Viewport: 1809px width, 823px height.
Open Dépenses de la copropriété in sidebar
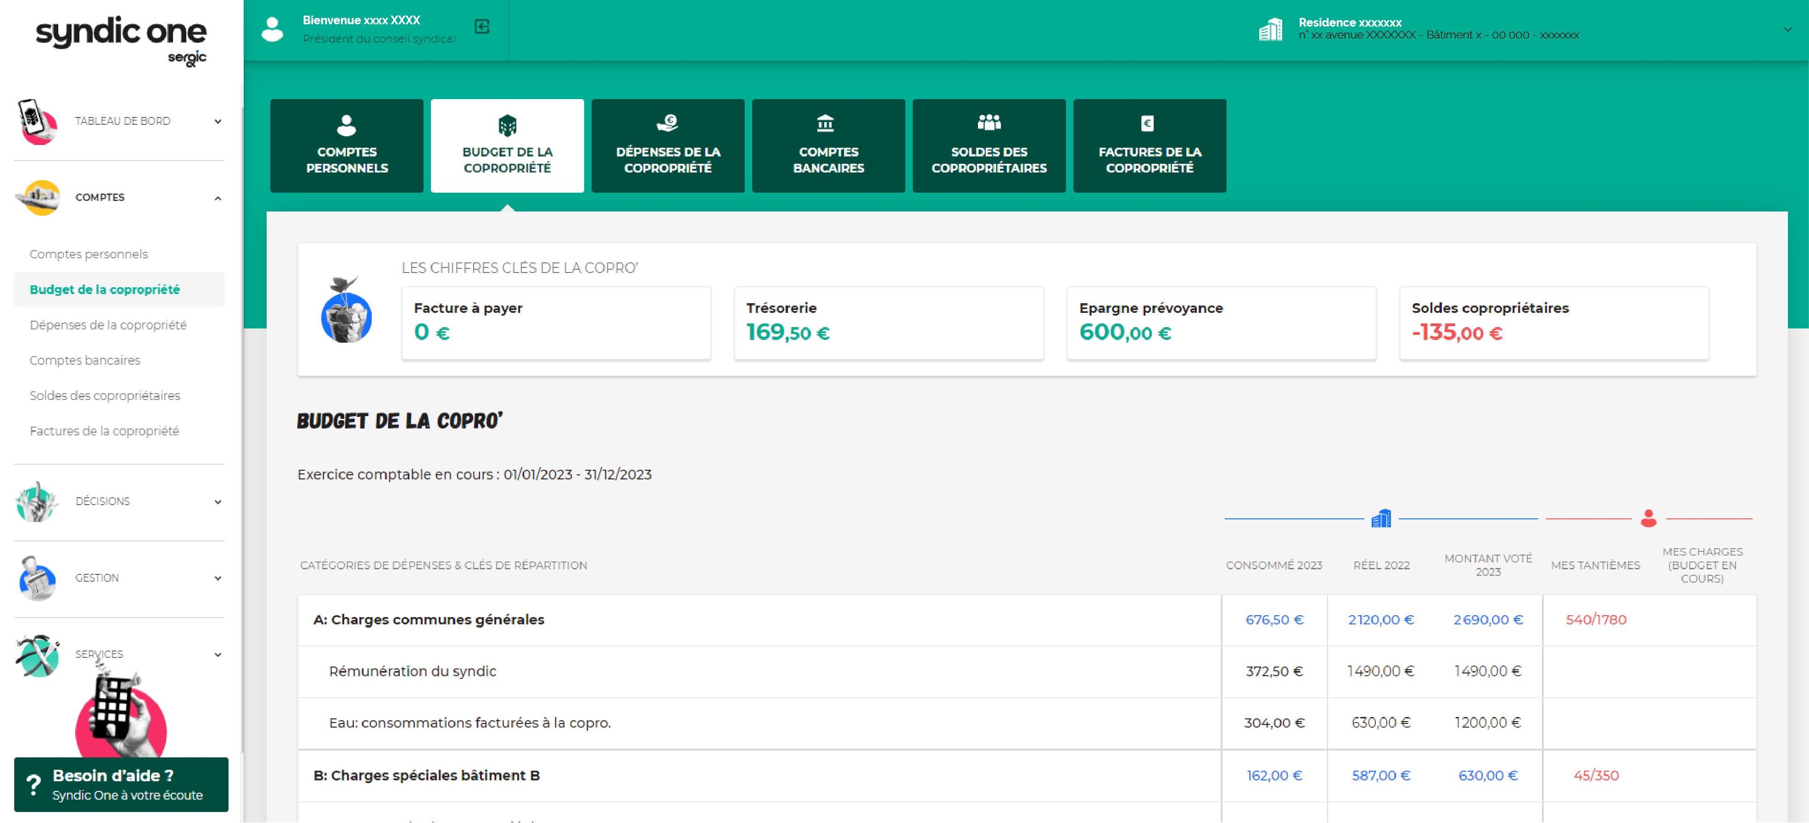point(108,325)
